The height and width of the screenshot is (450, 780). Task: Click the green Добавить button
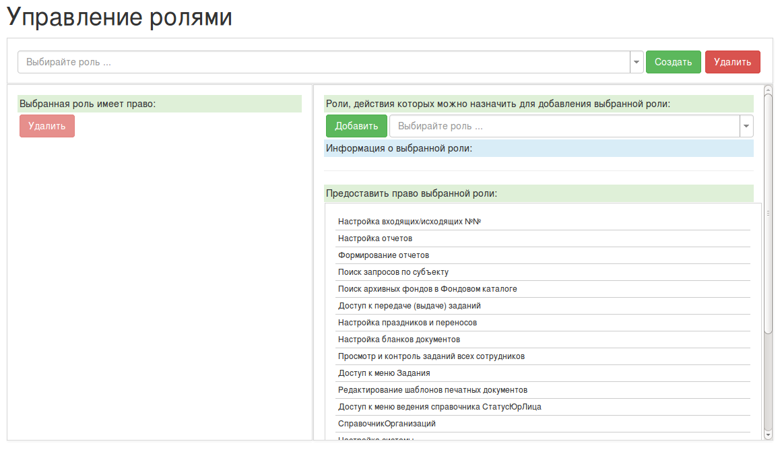click(x=356, y=126)
